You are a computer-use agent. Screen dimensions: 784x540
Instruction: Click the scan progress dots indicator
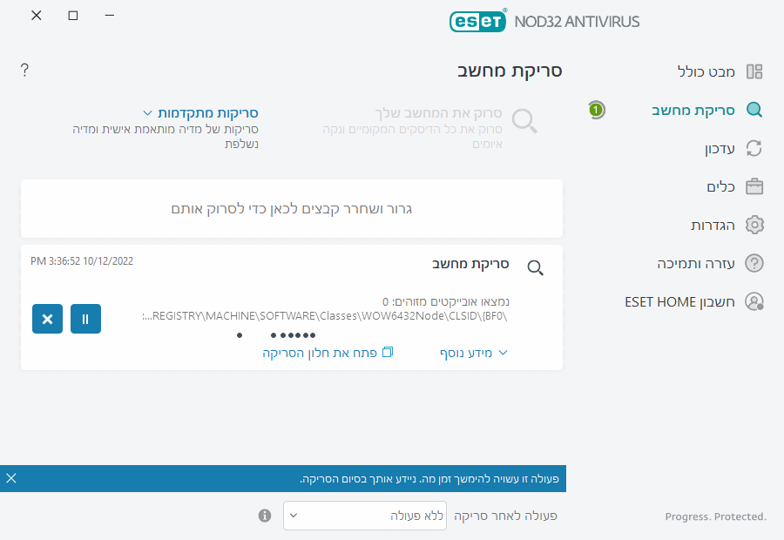(x=277, y=335)
